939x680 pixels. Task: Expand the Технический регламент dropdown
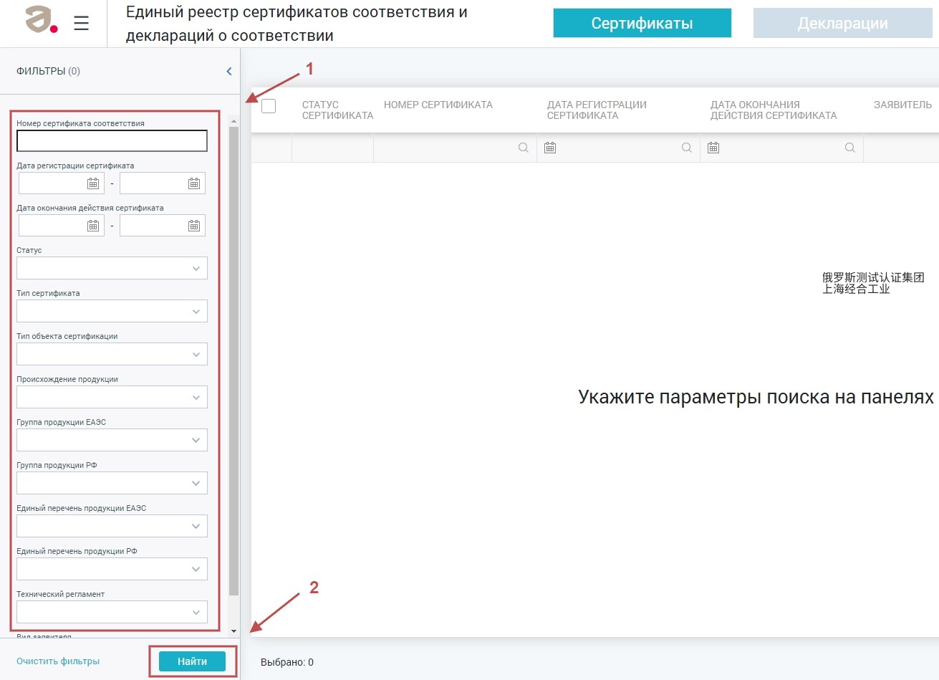pyautogui.click(x=112, y=613)
